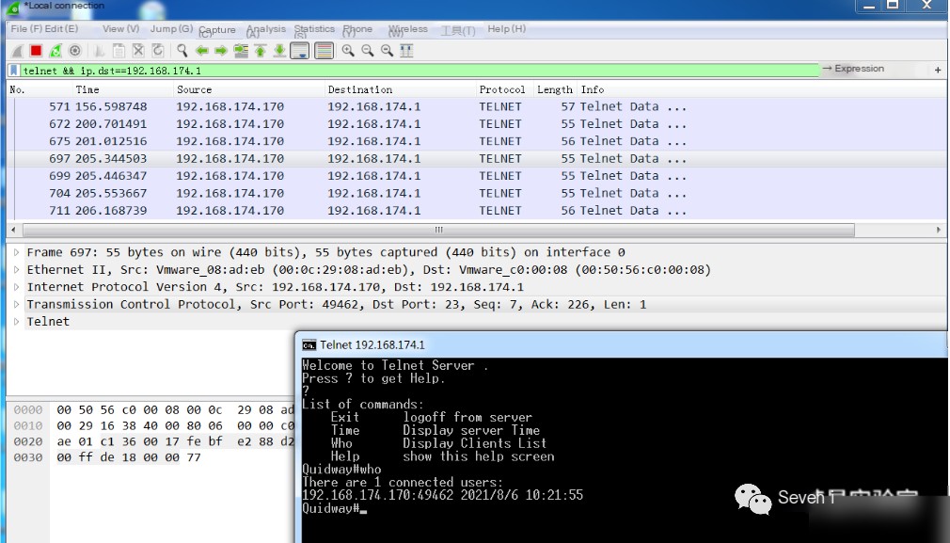Restart the current capture with green fin
This screenshot has width=950, height=543.
[x=55, y=51]
